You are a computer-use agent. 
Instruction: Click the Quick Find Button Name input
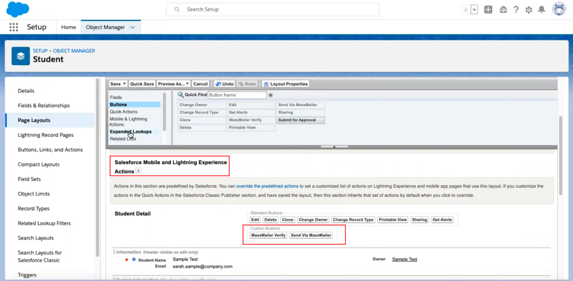coord(237,95)
